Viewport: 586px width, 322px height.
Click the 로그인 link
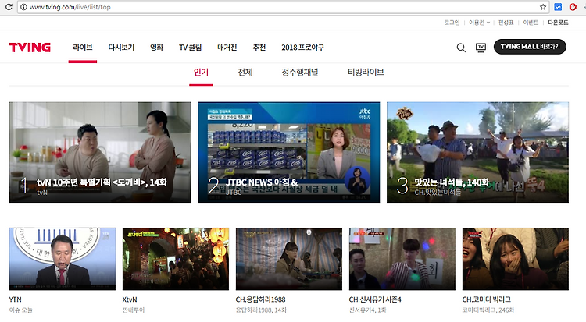(x=452, y=23)
